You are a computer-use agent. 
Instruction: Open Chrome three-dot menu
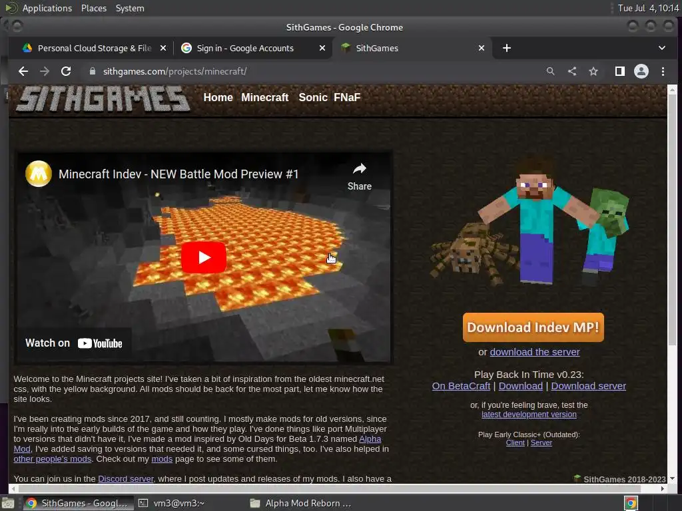(663, 71)
